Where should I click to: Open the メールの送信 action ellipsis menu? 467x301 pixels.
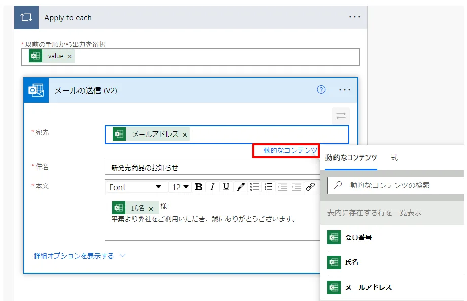pos(345,90)
